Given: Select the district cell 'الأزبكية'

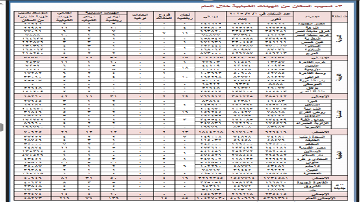Looking at the screenshot, I should pyautogui.click(x=312, y=69).
